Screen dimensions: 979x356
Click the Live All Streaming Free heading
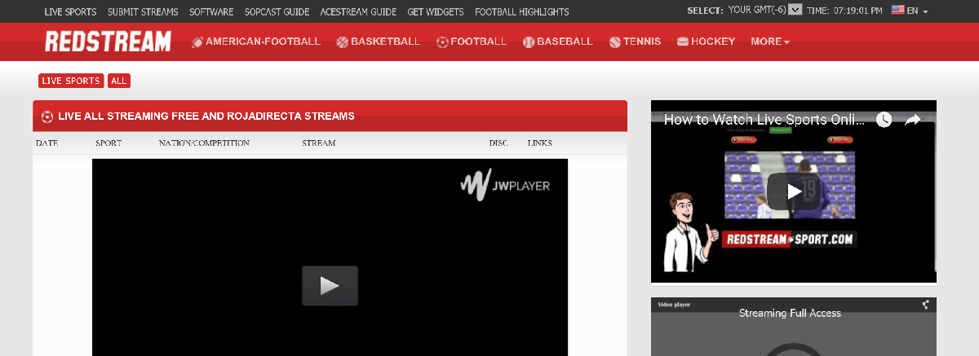point(206,116)
